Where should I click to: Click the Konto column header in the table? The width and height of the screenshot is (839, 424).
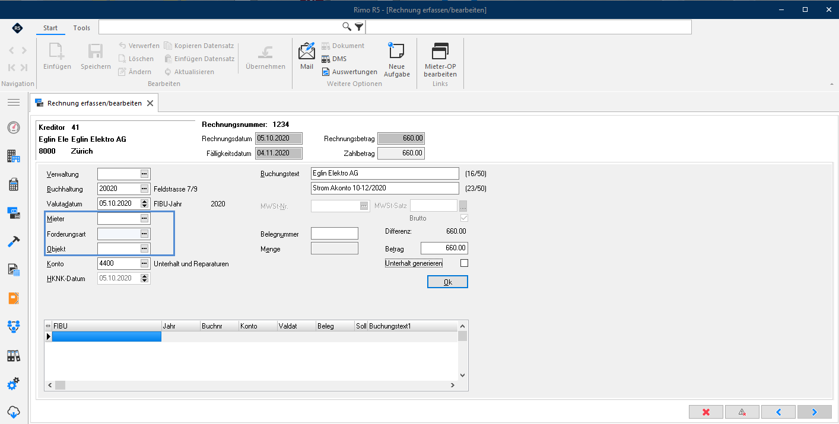258,326
